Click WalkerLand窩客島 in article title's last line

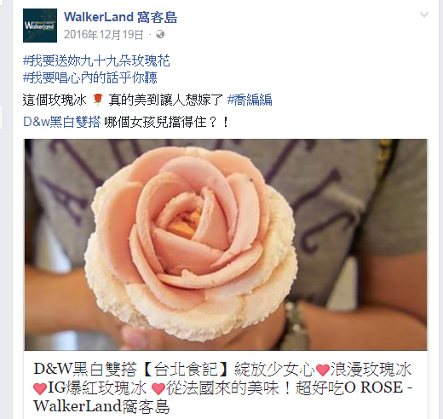click(101, 406)
